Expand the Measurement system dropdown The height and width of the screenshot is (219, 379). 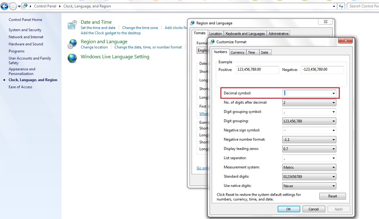pos(334,167)
